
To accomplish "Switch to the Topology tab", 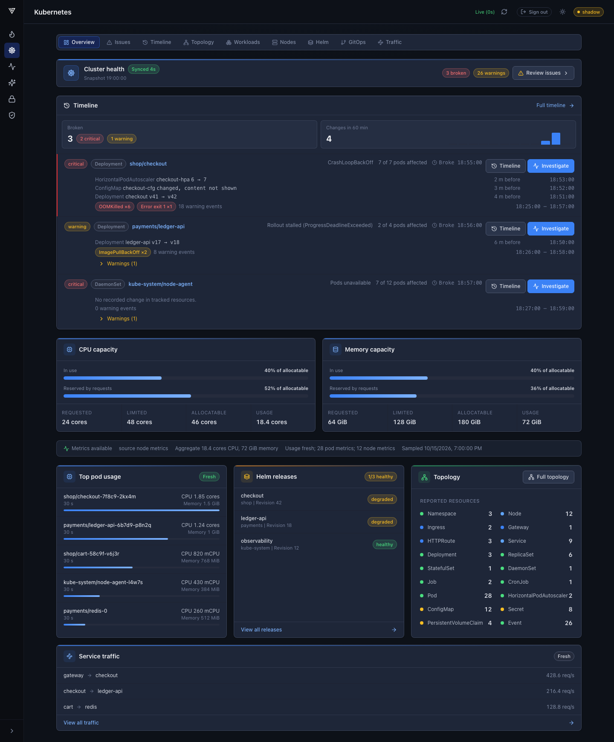I will (x=199, y=42).
